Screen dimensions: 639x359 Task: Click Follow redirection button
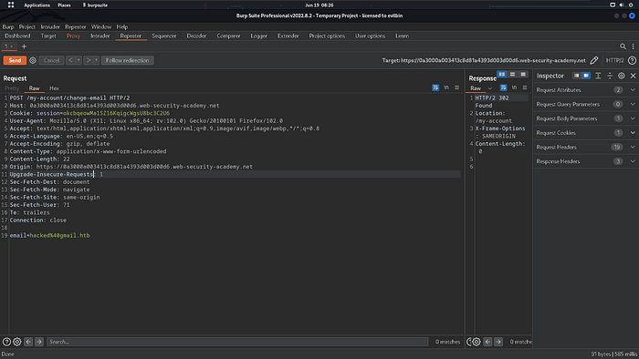(x=127, y=60)
